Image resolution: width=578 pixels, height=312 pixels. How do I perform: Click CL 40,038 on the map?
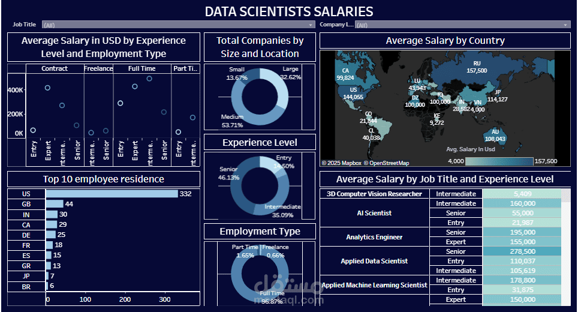coord(371,134)
